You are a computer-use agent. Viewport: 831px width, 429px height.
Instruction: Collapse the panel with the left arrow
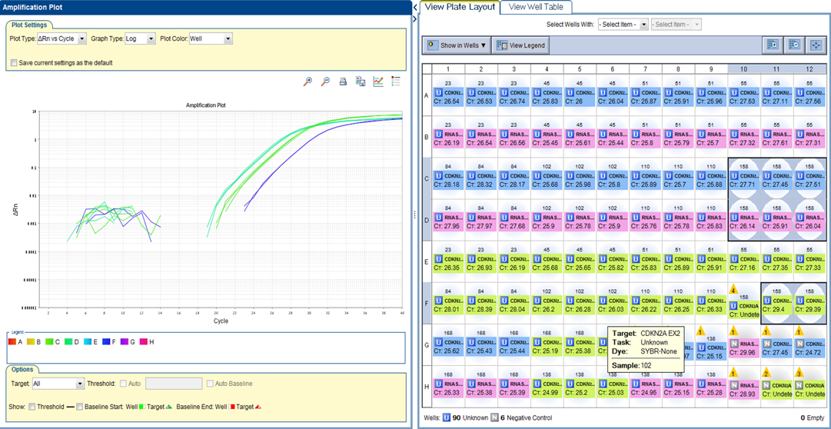(x=415, y=8)
